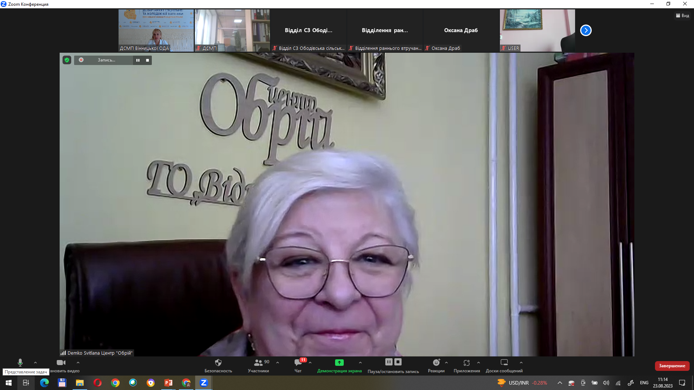Switch to Zoom app in taskbar
The width and height of the screenshot is (694, 390).
coord(204,383)
